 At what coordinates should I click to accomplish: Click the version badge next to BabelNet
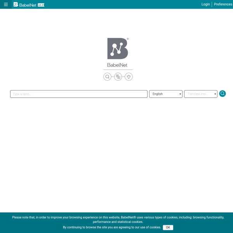pos(41,5)
